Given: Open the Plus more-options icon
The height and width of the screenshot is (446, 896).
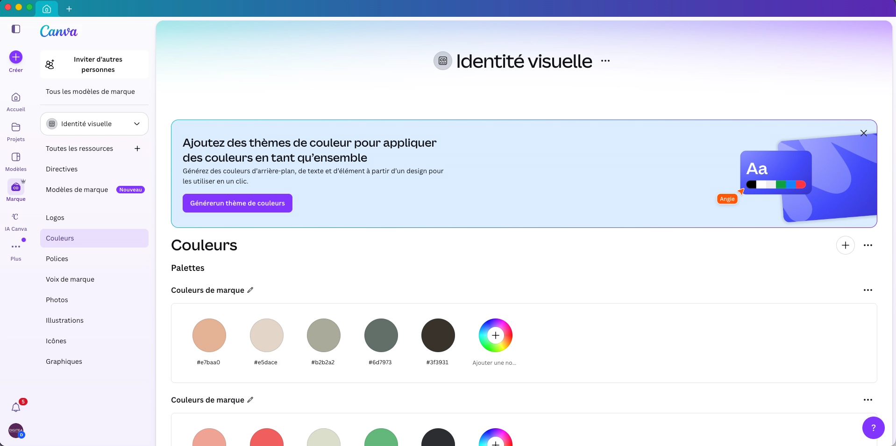Looking at the screenshot, I should [16, 247].
